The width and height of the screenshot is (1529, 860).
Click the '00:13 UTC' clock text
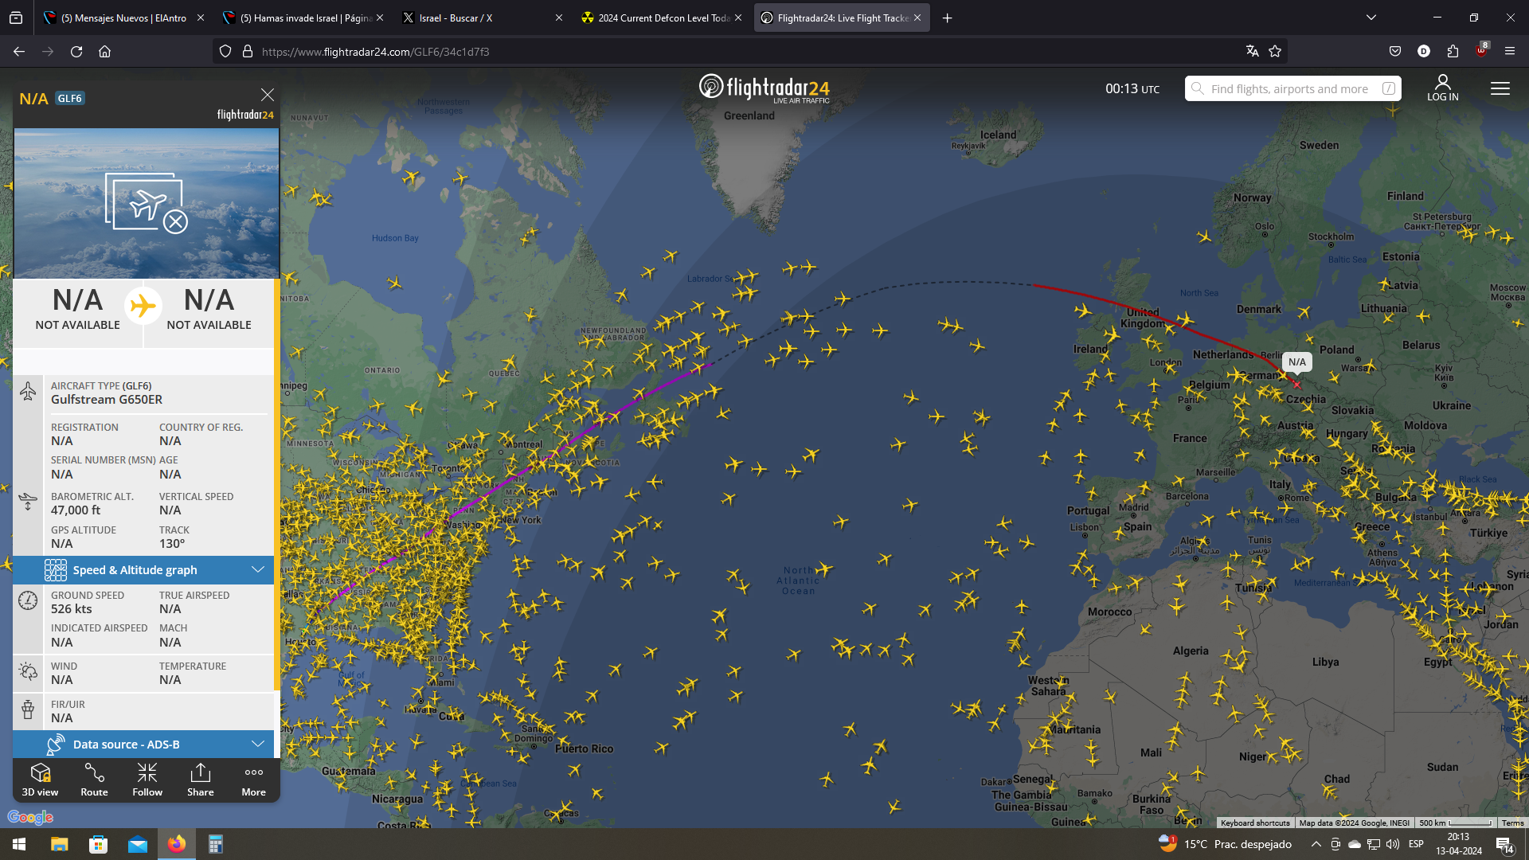1132,88
